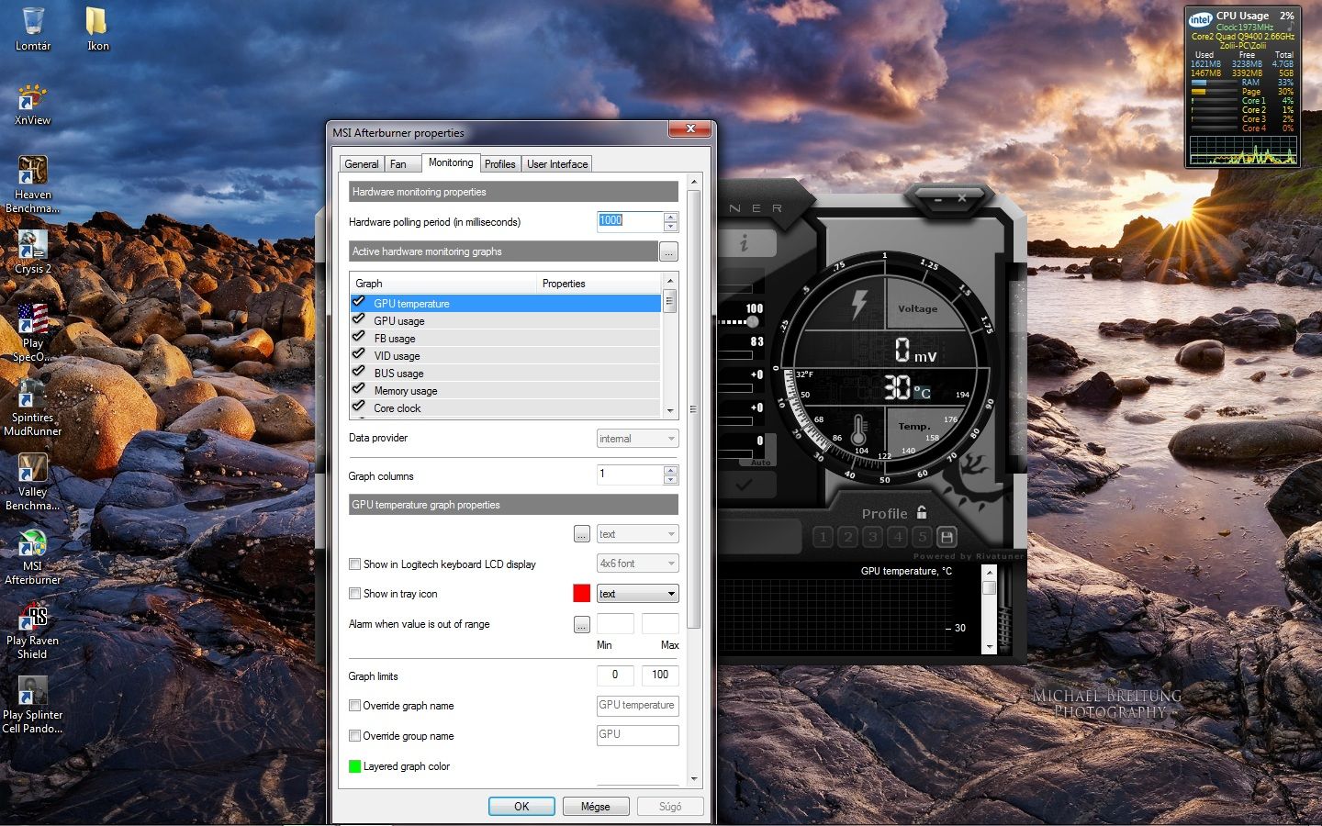
Task: Click the Graph limits maximum field showing 100
Action: click(660, 675)
